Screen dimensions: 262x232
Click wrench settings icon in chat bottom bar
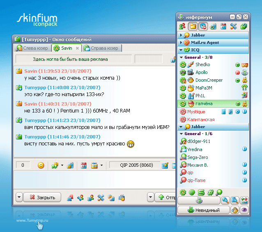(101, 198)
